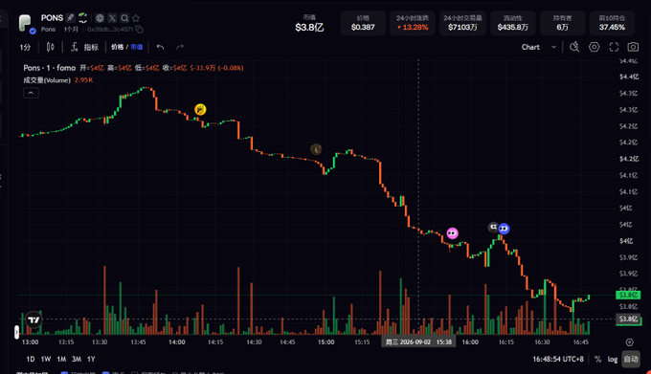Viewport: 651px width, 374px height.
Task: Open the fx indicators menu
Action: pyautogui.click(x=74, y=47)
